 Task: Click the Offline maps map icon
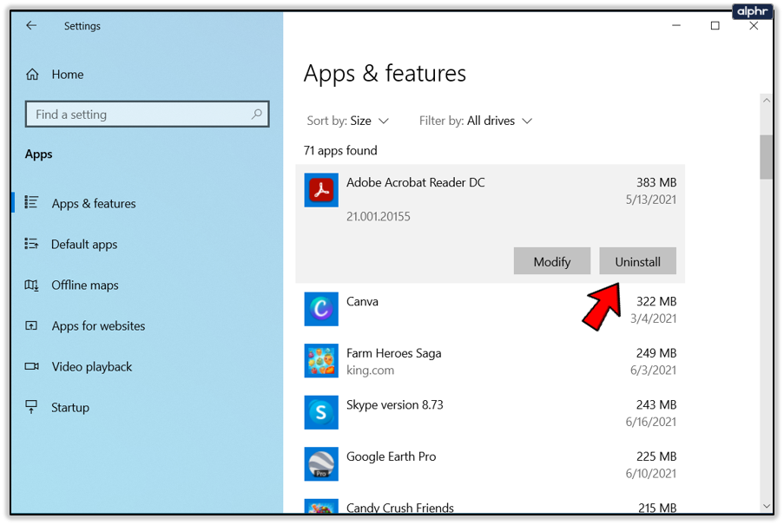(31, 285)
